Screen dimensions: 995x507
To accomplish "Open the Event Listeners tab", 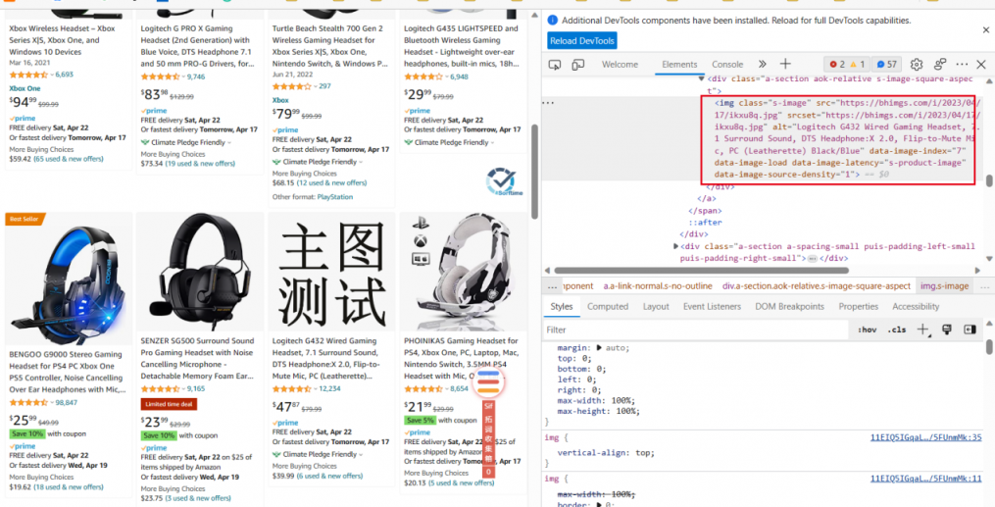I will [x=712, y=307].
